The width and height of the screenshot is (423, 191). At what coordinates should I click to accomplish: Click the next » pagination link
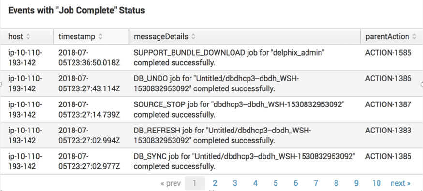tap(401, 183)
